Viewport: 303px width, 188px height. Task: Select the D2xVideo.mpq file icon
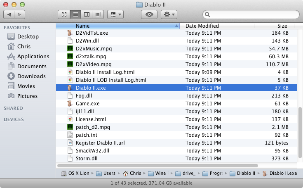coord(70,64)
